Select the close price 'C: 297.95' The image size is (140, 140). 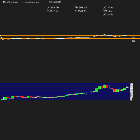pyautogui.click(x=53, y=11)
